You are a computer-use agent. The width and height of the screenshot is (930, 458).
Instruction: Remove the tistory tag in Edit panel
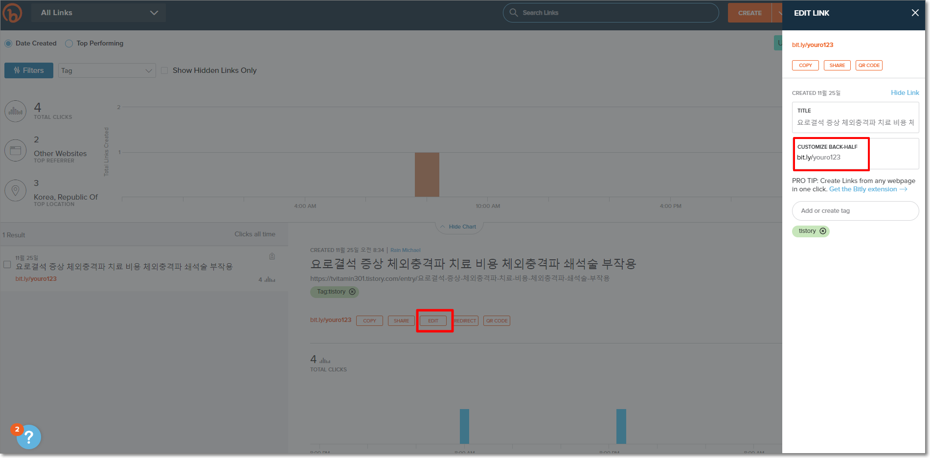823,231
